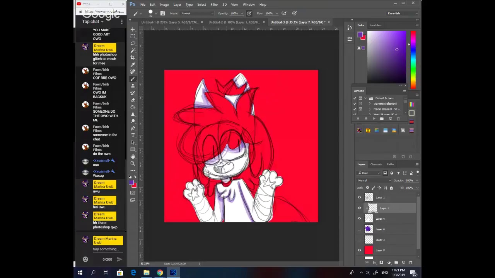Pick a color in the color field

[x=387, y=57]
